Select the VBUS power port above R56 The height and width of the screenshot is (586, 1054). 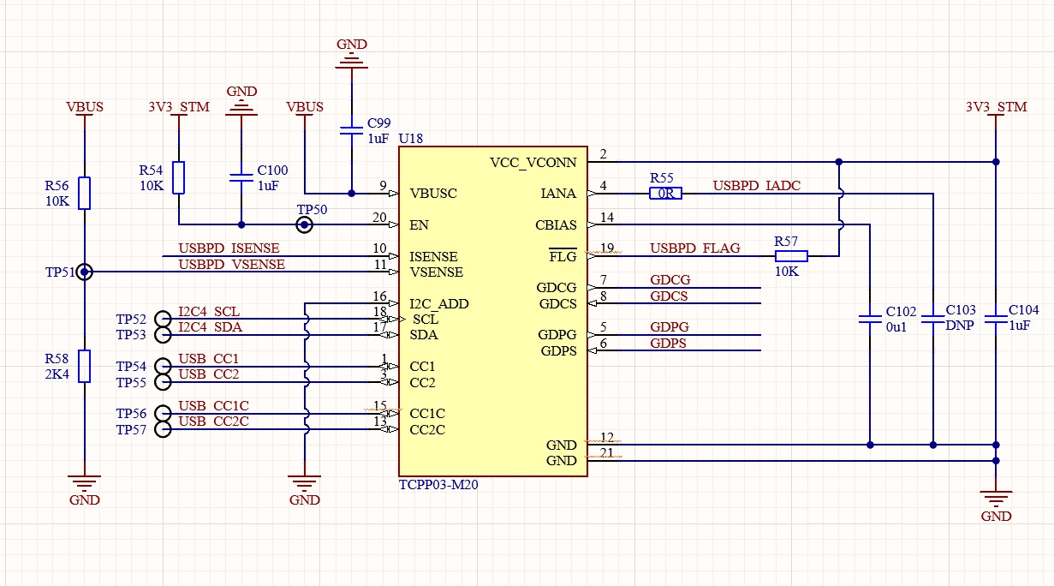(84, 110)
